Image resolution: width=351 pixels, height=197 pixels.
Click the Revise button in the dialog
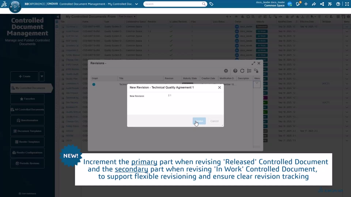[199, 121]
